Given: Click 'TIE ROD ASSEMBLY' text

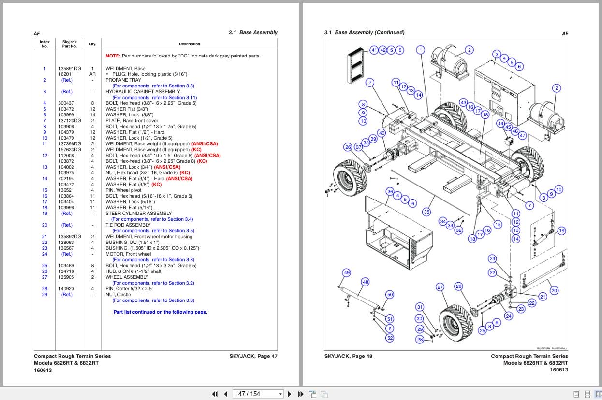Looking at the screenshot, I should click(128, 225).
